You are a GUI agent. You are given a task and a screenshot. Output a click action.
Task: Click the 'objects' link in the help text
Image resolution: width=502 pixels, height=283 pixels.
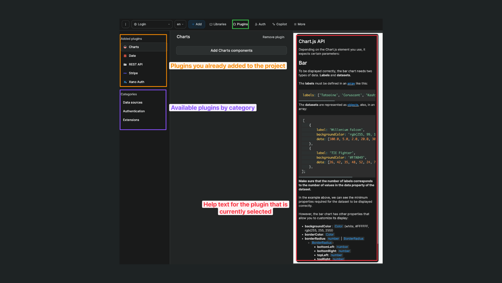tap(353, 105)
